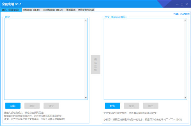This screenshot has width=191, height=126.
Task: Click the tip line starting 小技巧：编码互转按钮
Action: 143,119
